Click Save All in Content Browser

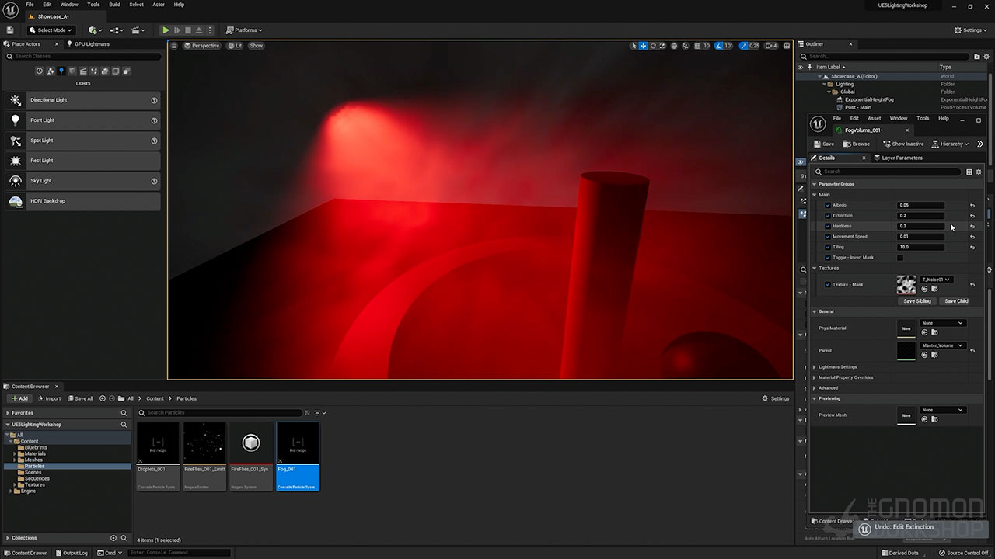79,398
